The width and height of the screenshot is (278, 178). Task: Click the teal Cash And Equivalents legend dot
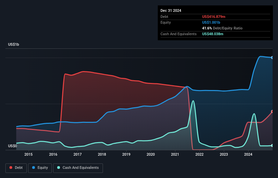tap(59, 168)
